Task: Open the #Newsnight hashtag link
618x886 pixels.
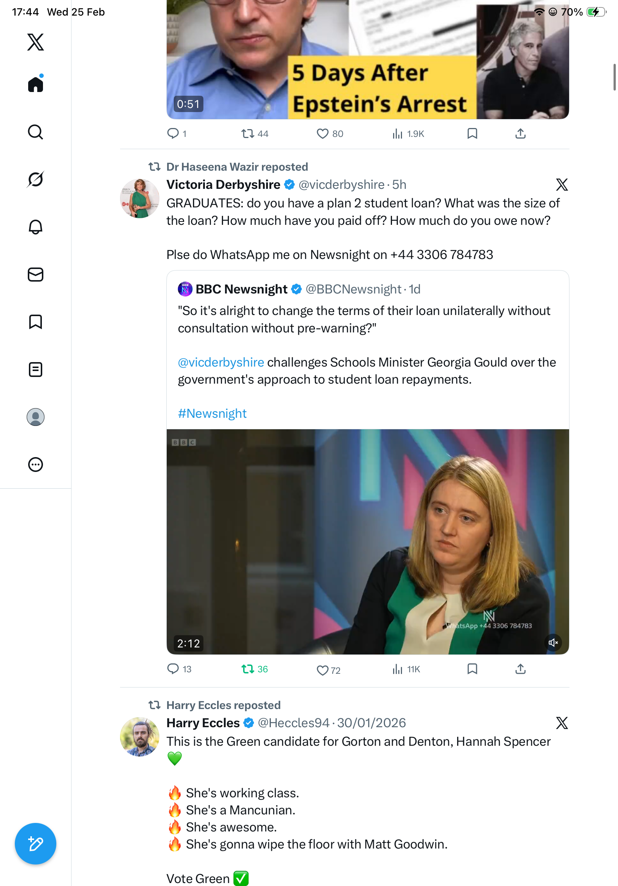Action: [x=212, y=413]
